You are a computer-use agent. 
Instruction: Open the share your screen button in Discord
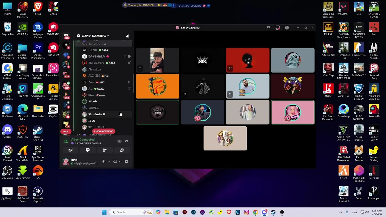(88, 150)
